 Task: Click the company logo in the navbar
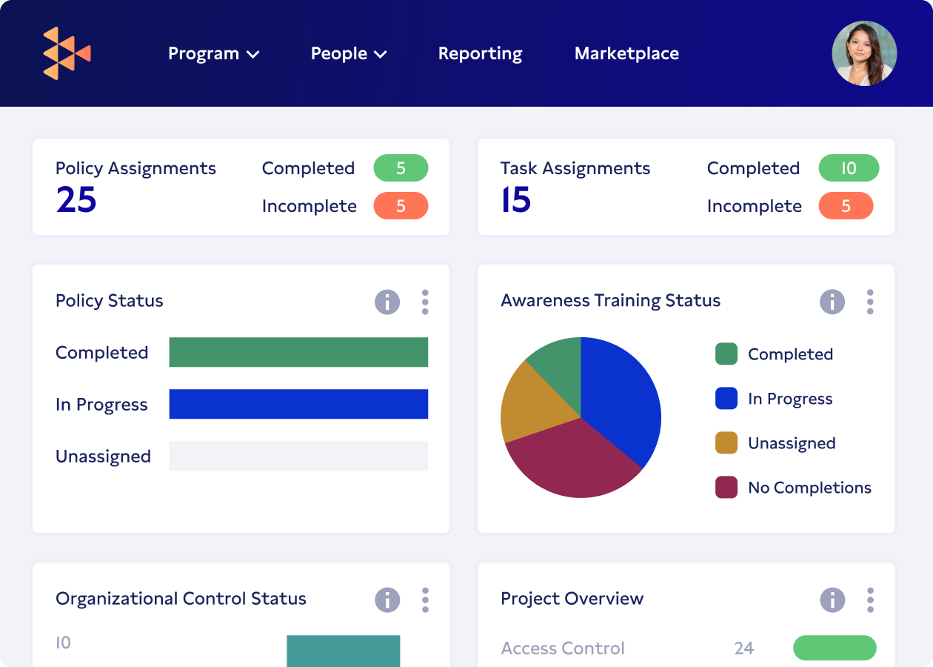(x=67, y=53)
